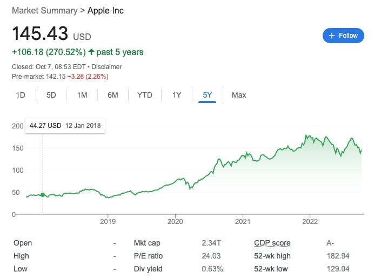Click the 2020 label on chart axis
The height and width of the screenshot is (279, 381).
(x=175, y=221)
